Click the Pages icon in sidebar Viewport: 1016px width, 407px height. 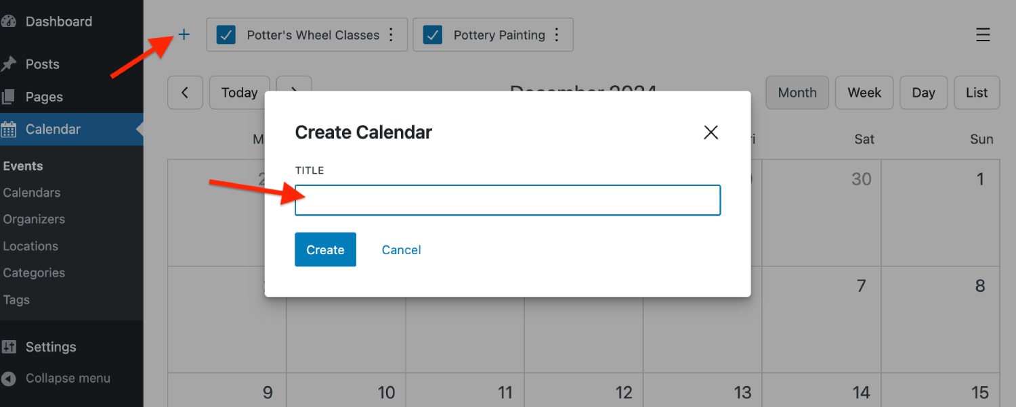point(8,97)
